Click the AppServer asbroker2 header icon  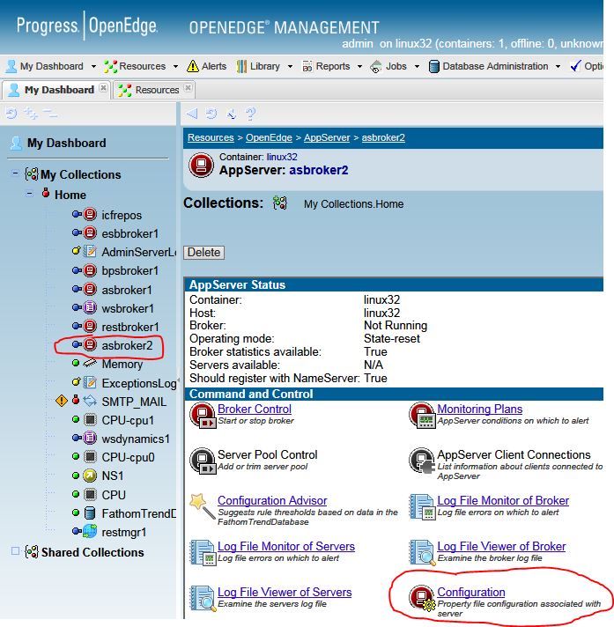[201, 165]
